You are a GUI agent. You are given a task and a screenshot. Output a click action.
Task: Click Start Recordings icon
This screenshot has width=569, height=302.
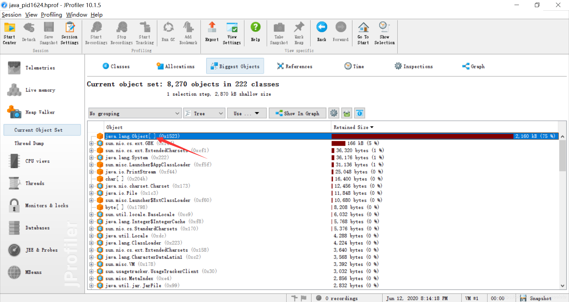96,33
